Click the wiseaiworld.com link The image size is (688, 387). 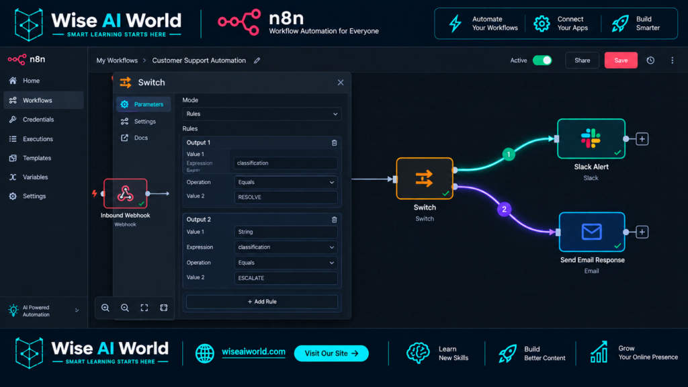click(x=253, y=352)
